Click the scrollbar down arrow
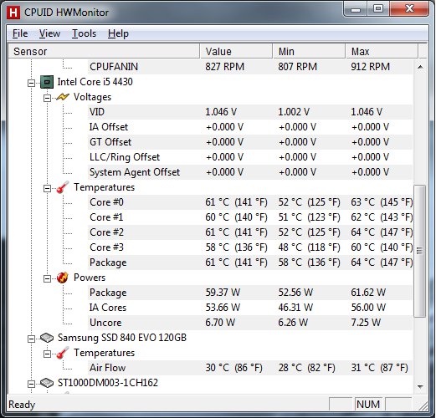Screen dimensions: 436x418 point(420,386)
